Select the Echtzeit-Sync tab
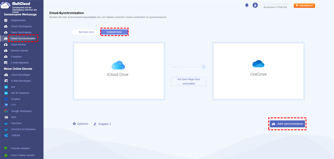Image resolution: width=334 pixels, height=159 pixels. coord(114,32)
